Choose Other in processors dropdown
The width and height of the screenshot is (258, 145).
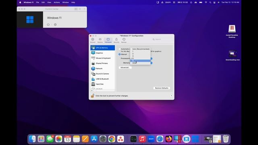(140, 63)
